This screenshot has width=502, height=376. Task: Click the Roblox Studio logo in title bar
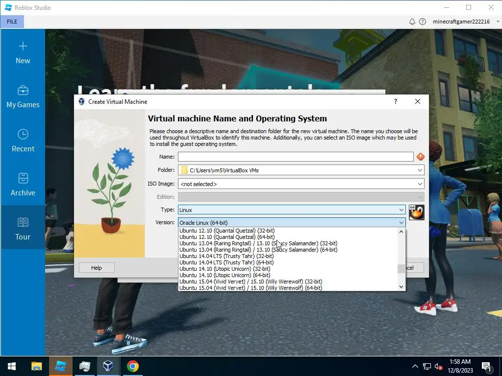click(8, 7)
